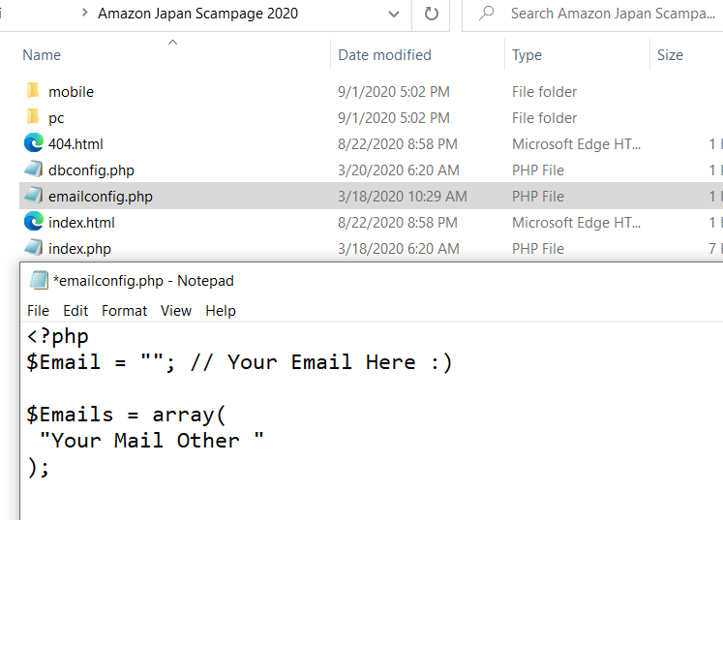Select the mobile folder name
This screenshot has width=723, height=648.
(71, 92)
